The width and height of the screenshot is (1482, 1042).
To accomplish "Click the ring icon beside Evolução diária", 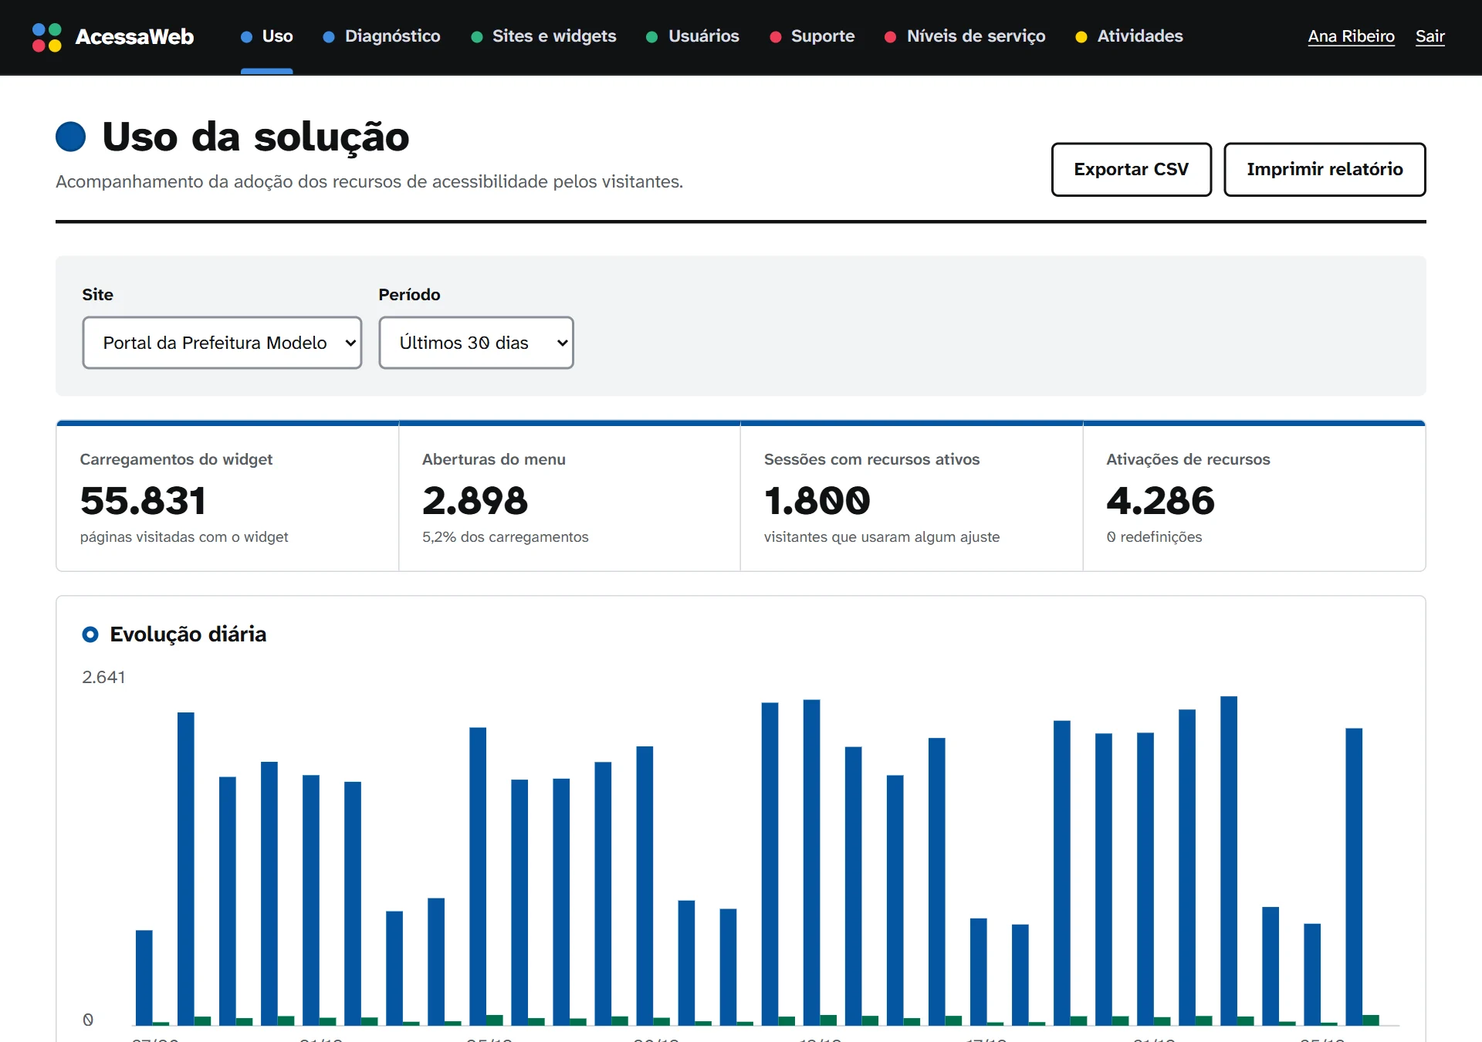I will pyautogui.click(x=90, y=634).
